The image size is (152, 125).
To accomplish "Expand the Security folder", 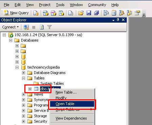I will 23,121.
